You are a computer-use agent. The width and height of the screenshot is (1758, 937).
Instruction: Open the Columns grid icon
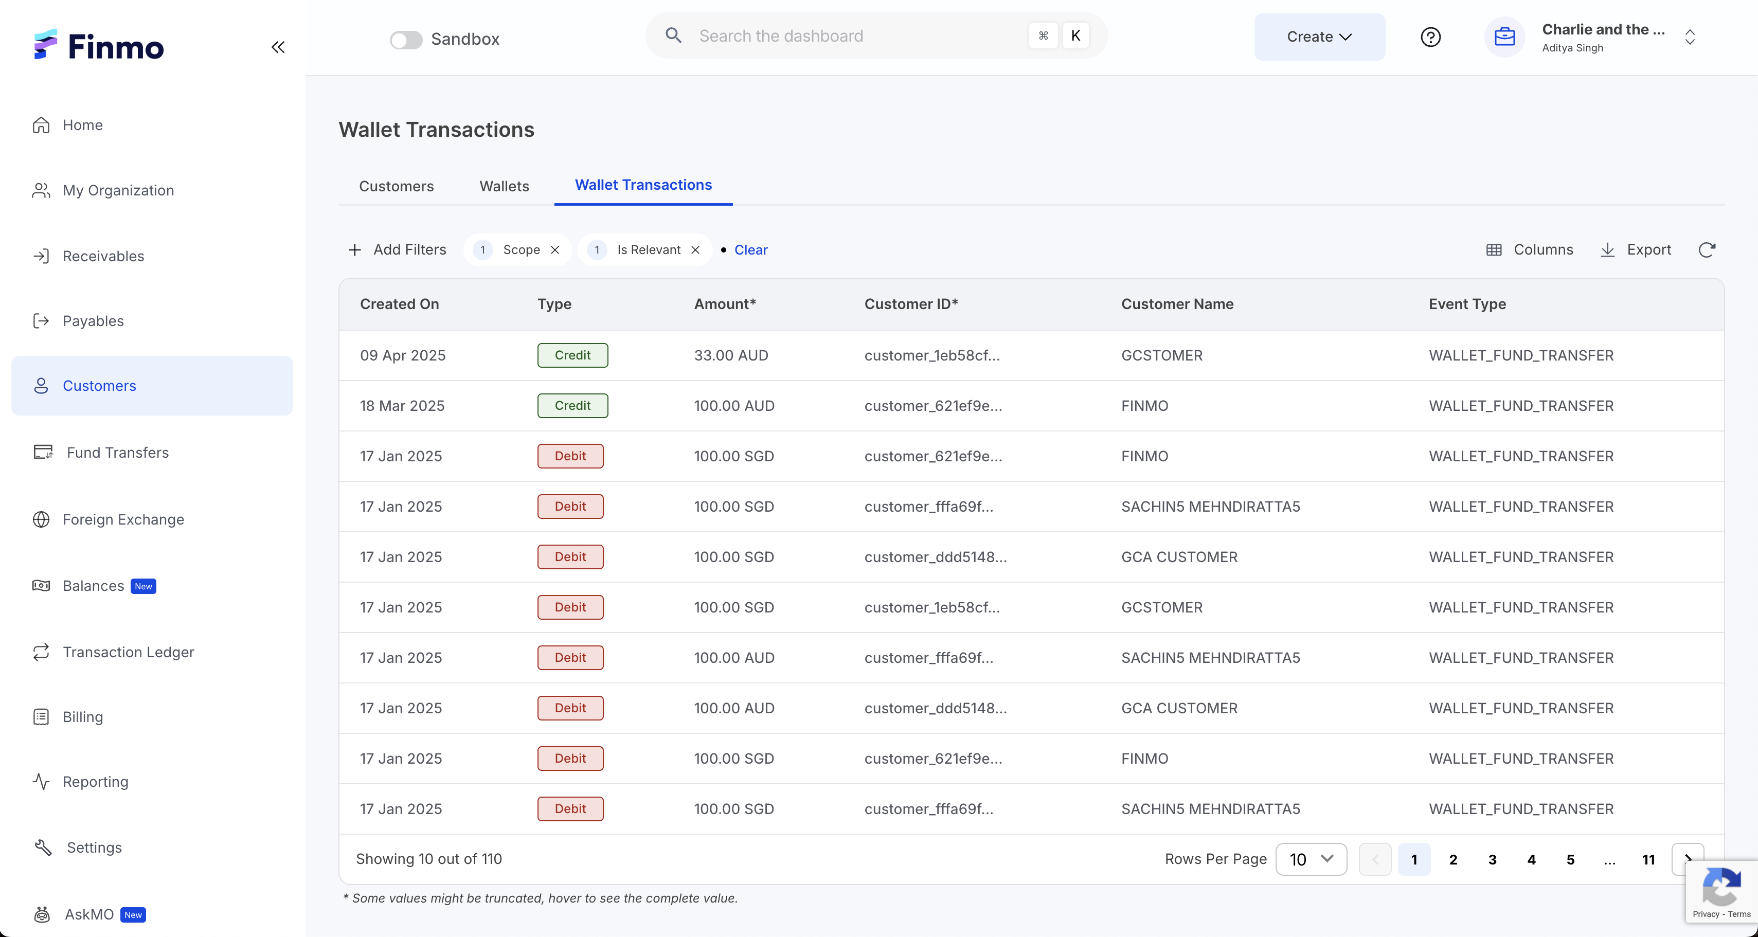[1493, 250]
